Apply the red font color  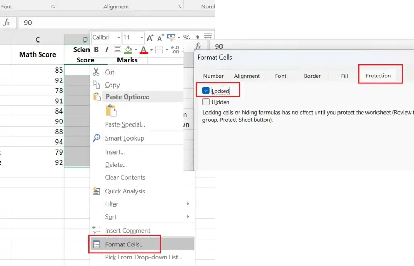[x=144, y=49]
